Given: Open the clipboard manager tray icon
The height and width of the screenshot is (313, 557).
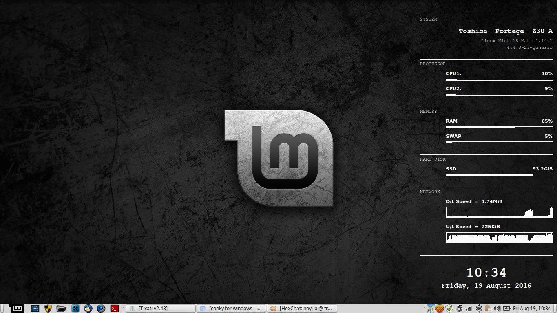Looking at the screenshot, I should pos(488,309).
